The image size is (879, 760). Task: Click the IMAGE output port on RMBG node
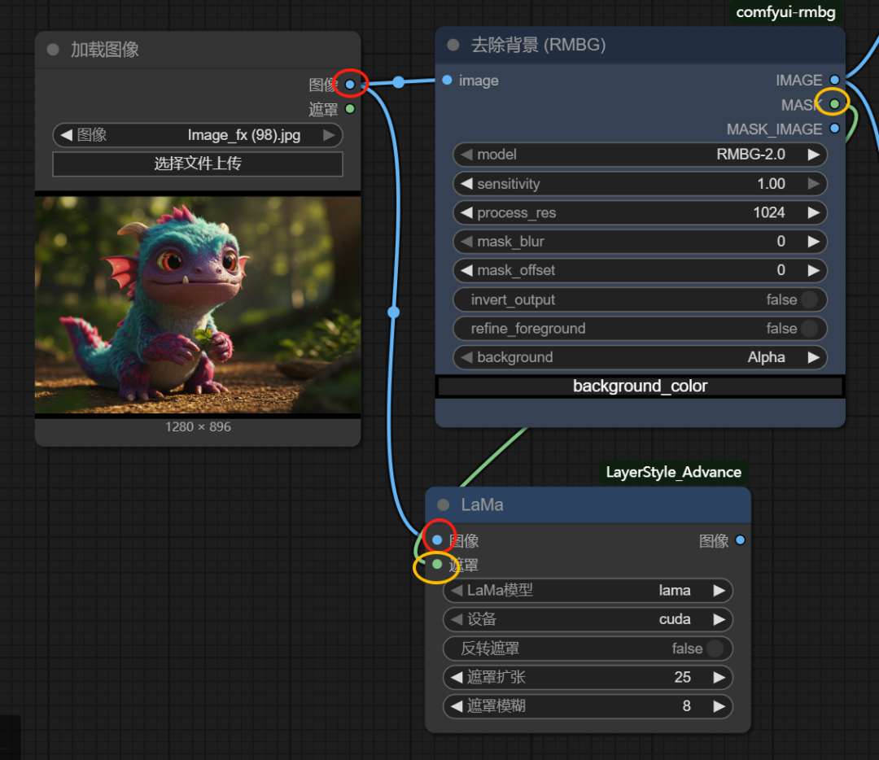[x=835, y=80]
